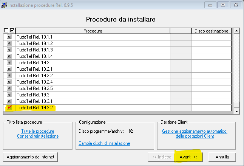Click the Procedura column header
244x166 pixels.
93,31
